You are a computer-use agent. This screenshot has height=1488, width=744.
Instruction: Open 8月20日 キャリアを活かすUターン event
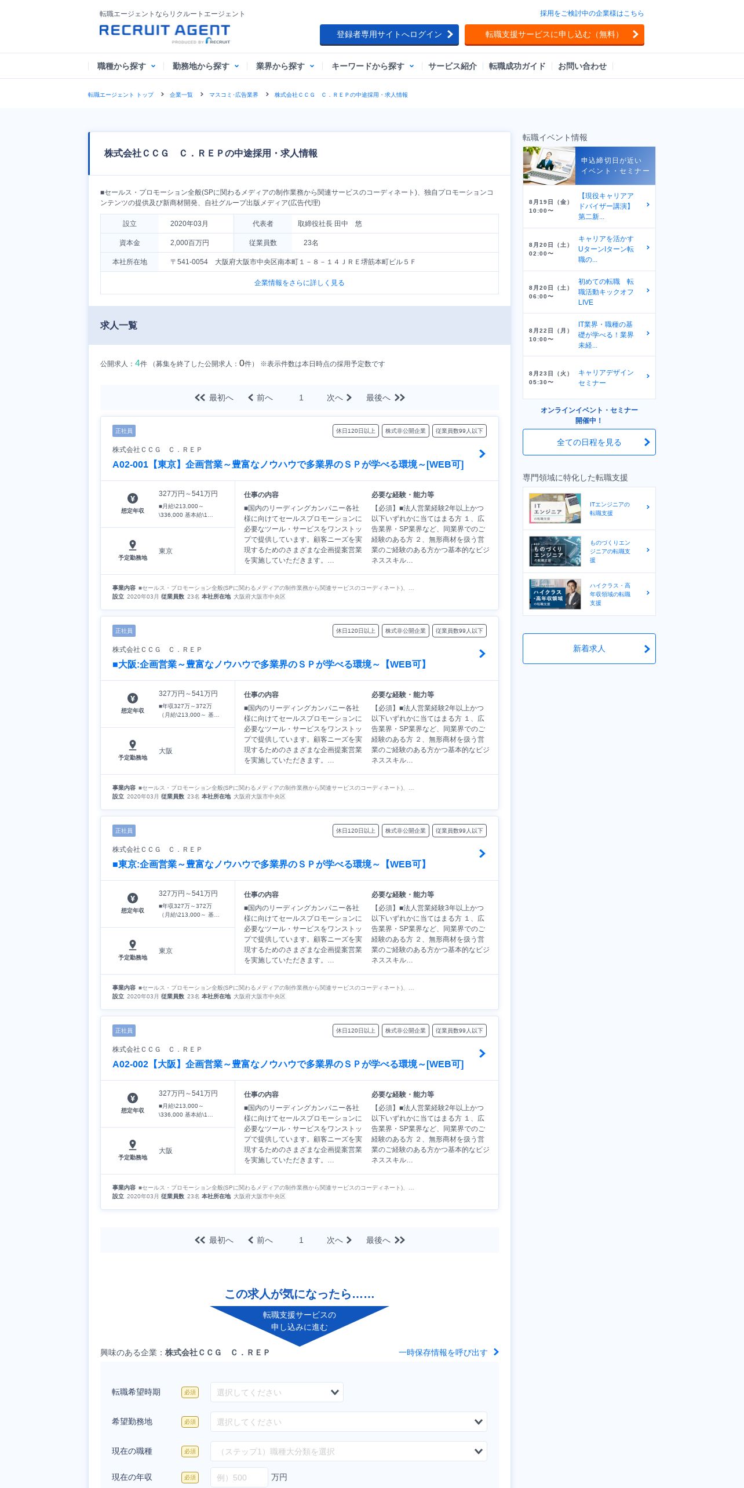pos(589,249)
